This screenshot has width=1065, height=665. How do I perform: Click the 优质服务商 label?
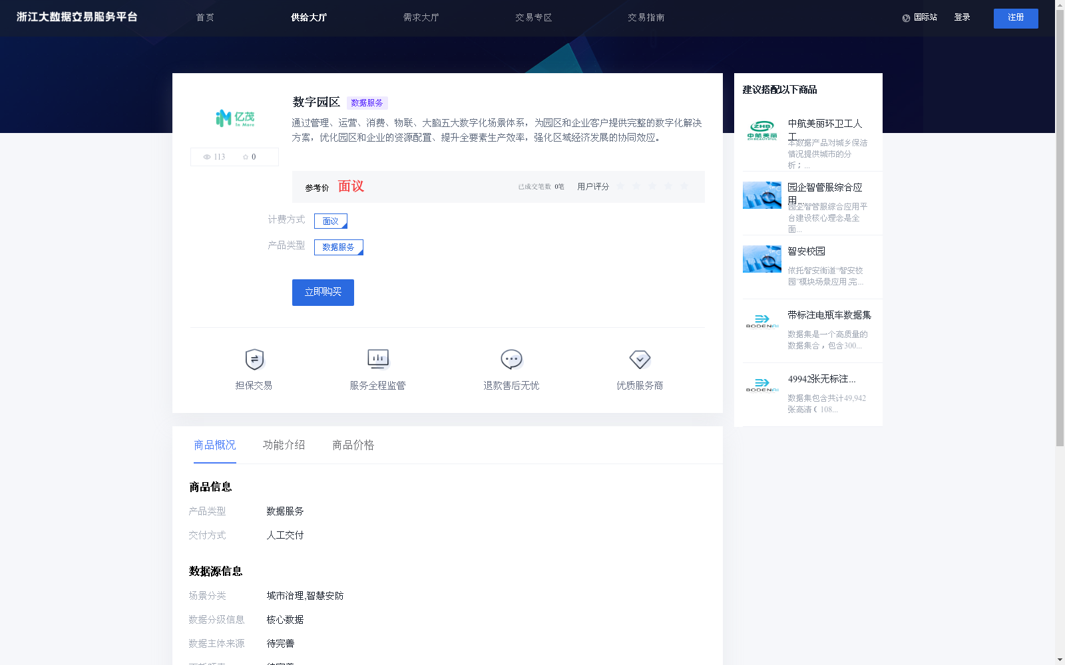(x=640, y=386)
